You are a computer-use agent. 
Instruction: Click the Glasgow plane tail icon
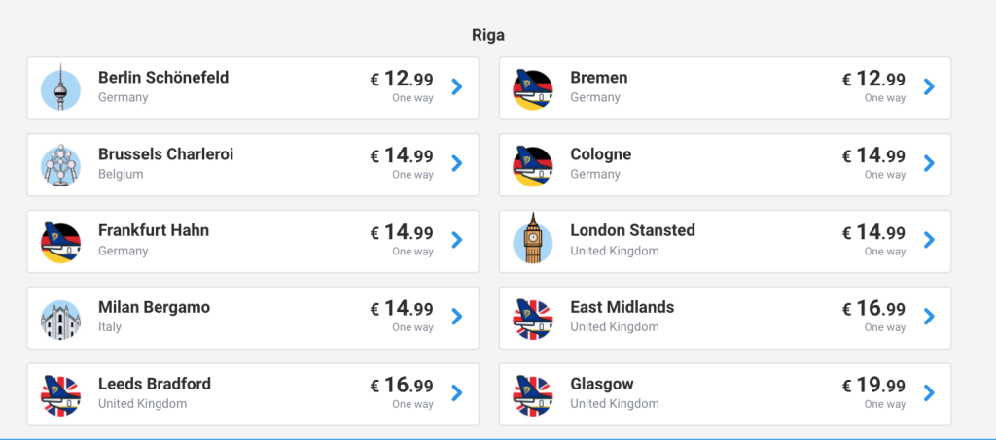532,395
